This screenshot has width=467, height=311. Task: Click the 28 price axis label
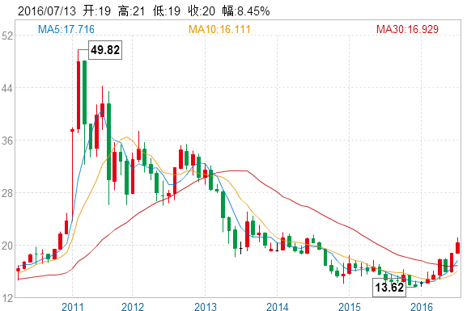click(x=7, y=193)
